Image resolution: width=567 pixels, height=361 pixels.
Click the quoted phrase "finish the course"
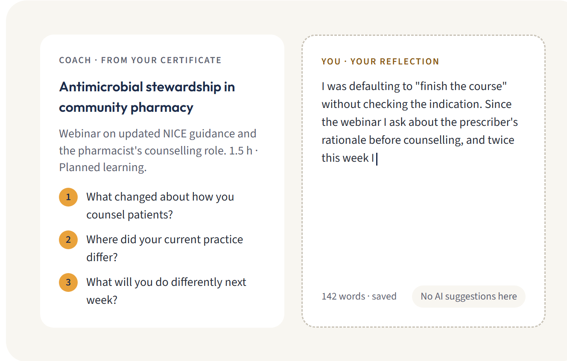(461, 87)
